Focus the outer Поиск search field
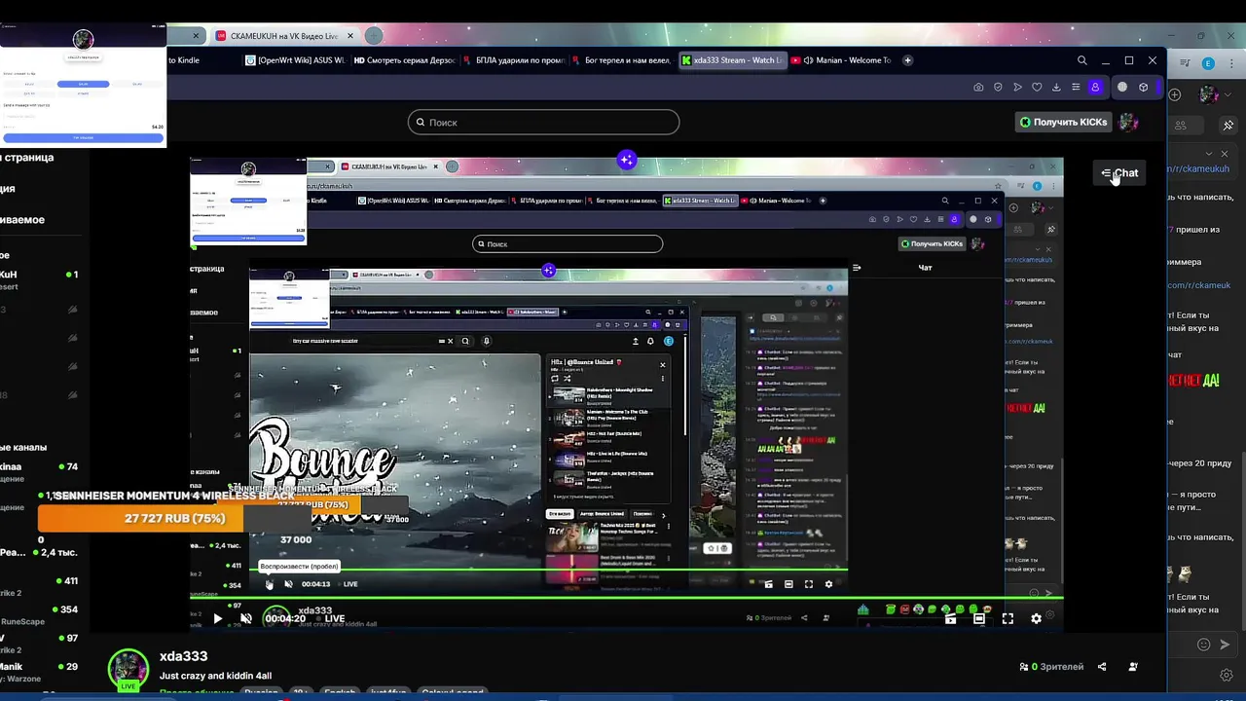This screenshot has height=701, width=1246. [543, 122]
